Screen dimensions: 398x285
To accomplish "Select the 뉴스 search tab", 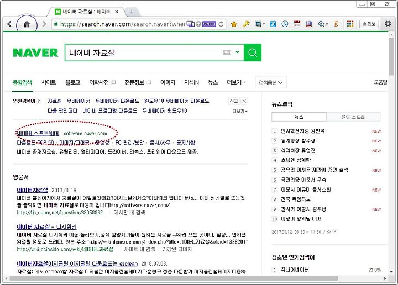I will tap(212, 82).
